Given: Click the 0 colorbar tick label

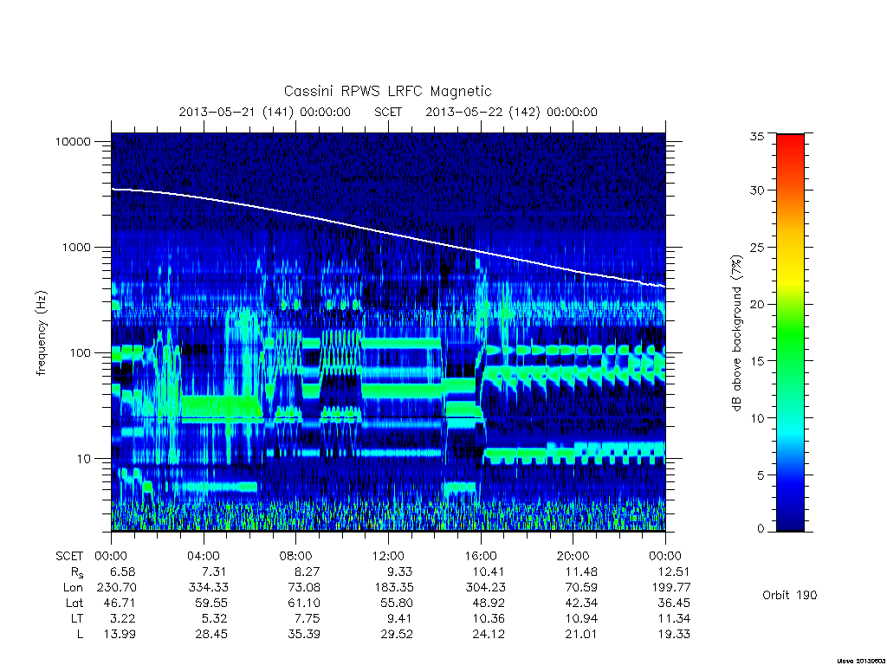Looking at the screenshot, I should 760,529.
